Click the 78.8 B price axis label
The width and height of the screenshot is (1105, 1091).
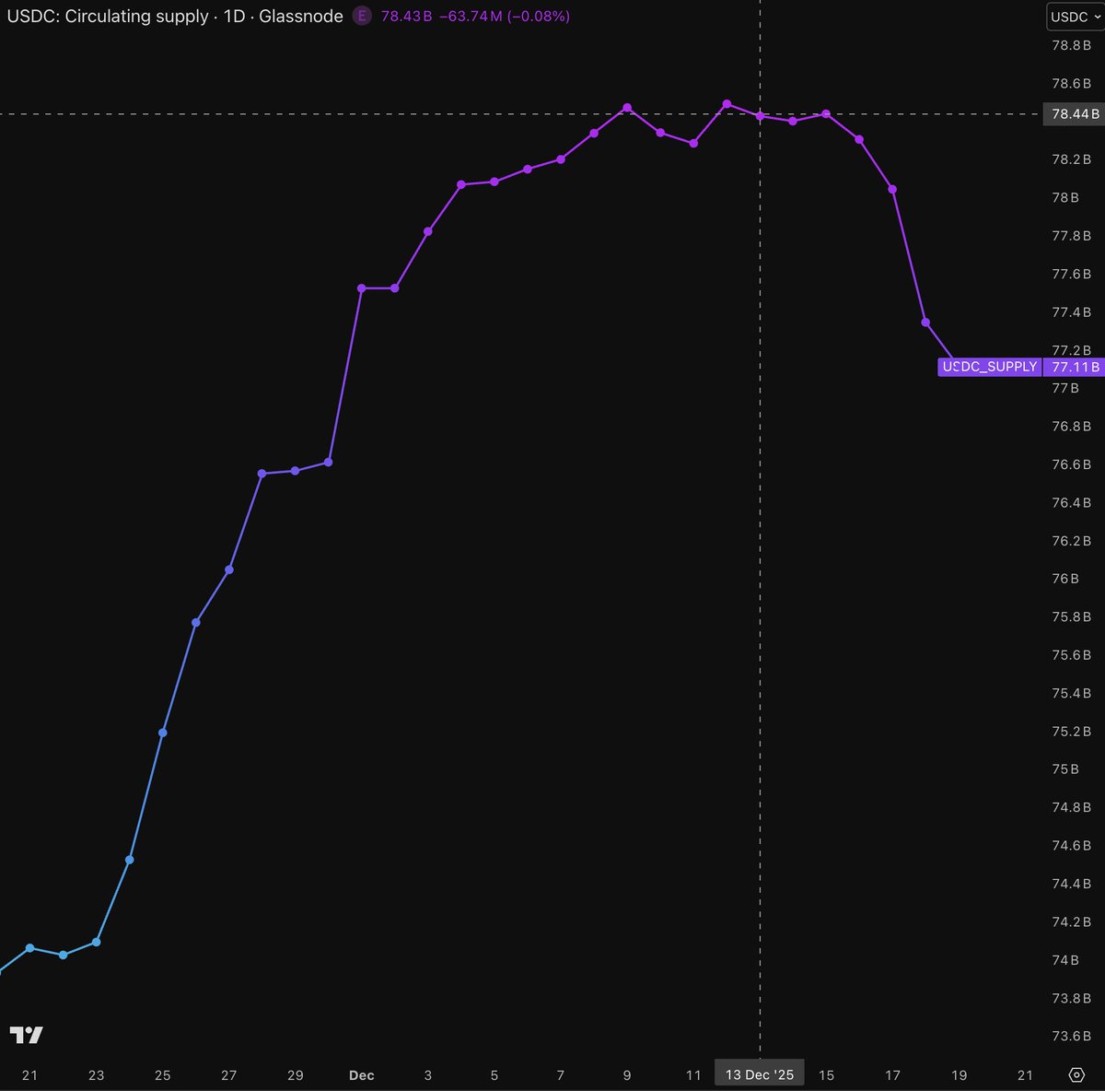(1071, 45)
